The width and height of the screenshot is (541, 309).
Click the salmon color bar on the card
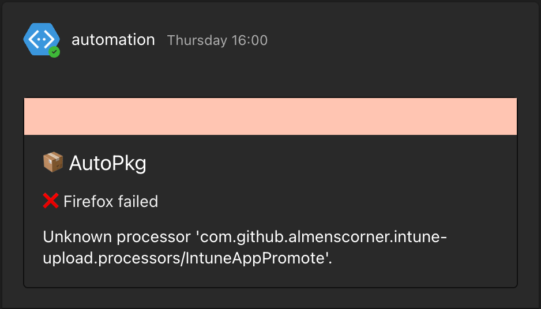click(x=270, y=116)
